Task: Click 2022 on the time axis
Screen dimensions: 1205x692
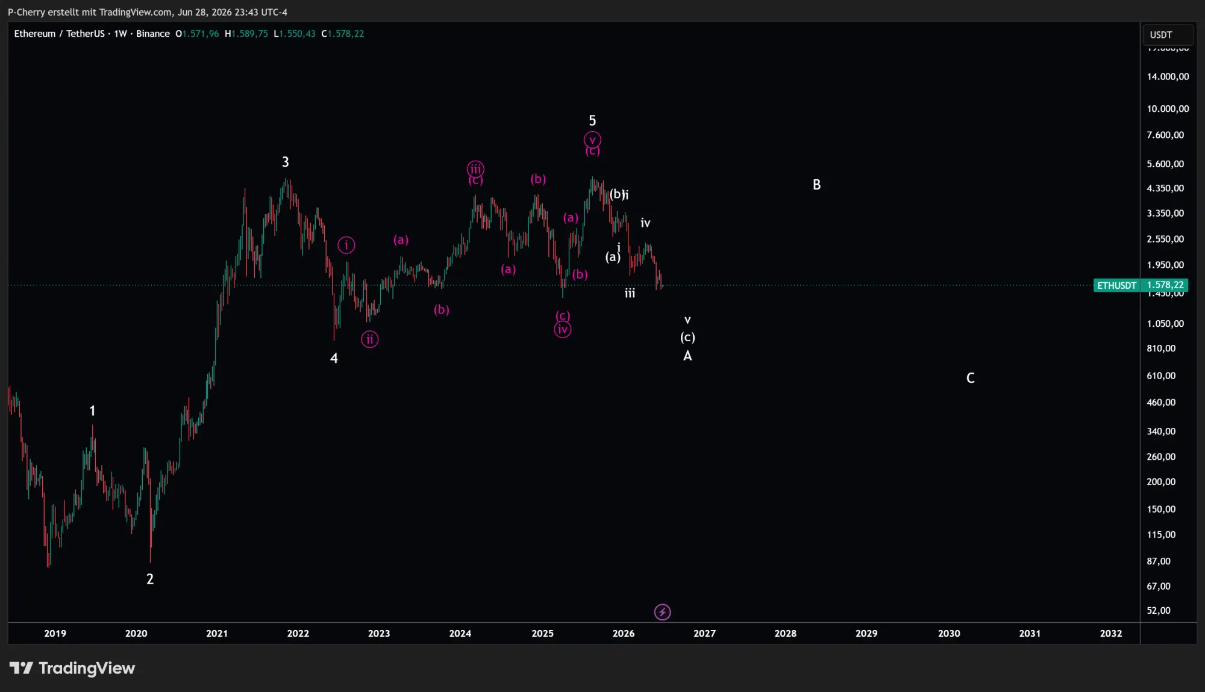Action: click(x=298, y=634)
